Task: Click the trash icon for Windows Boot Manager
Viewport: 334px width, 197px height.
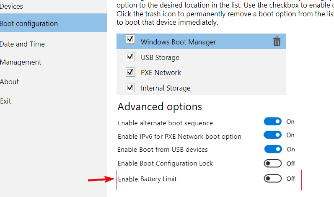Action: click(277, 41)
